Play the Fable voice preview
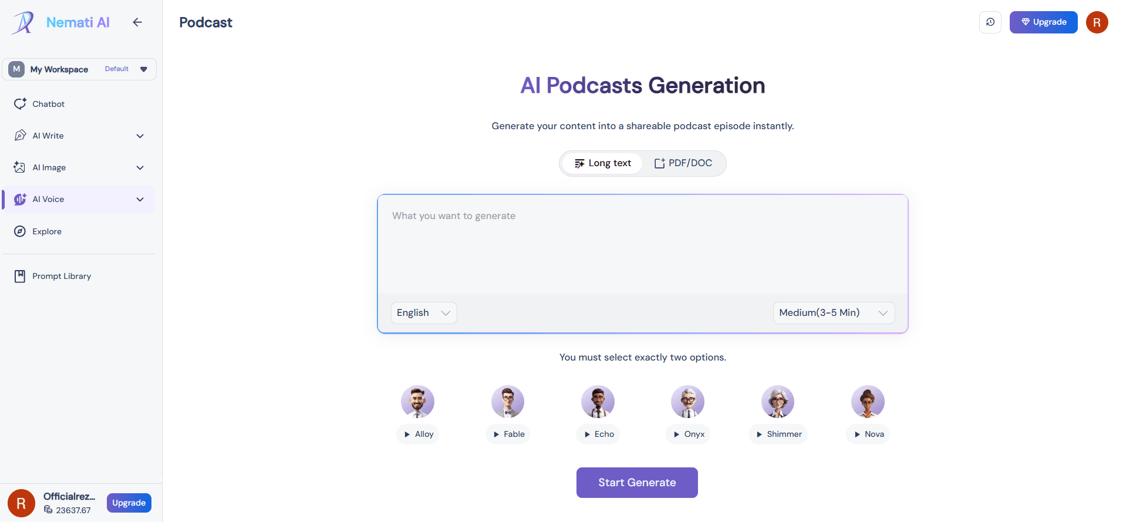Viewport: 1123px width, 522px height. (508, 435)
